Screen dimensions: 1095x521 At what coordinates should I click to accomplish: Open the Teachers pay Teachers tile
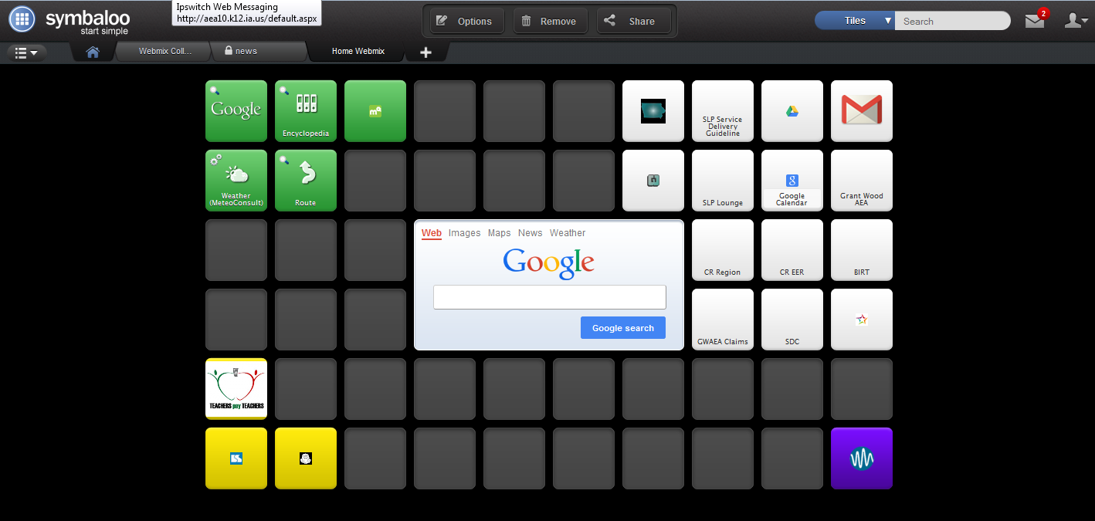click(x=236, y=389)
